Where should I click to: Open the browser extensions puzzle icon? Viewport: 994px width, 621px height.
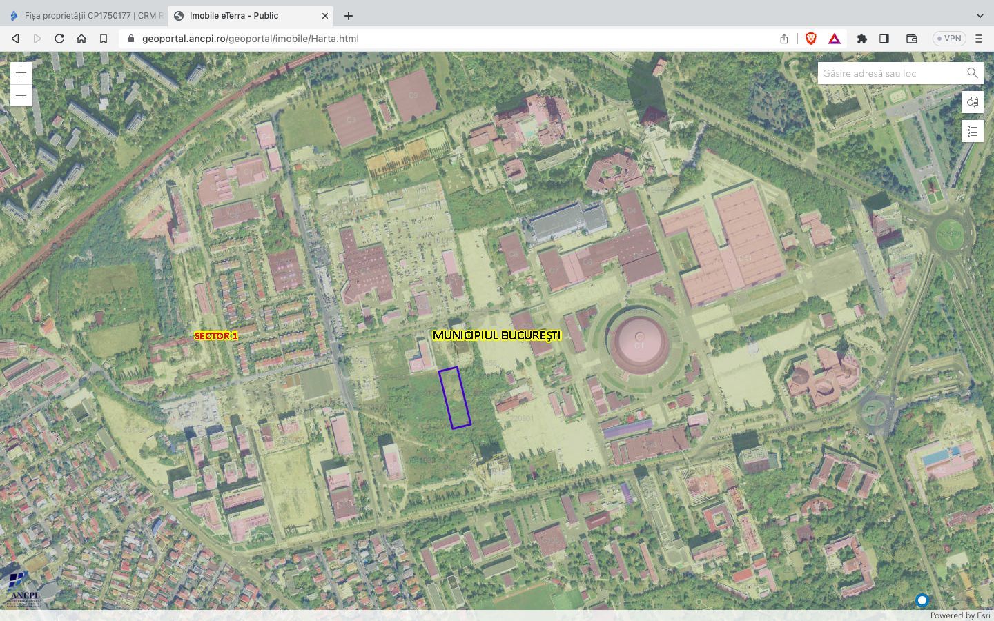pyautogui.click(x=861, y=39)
